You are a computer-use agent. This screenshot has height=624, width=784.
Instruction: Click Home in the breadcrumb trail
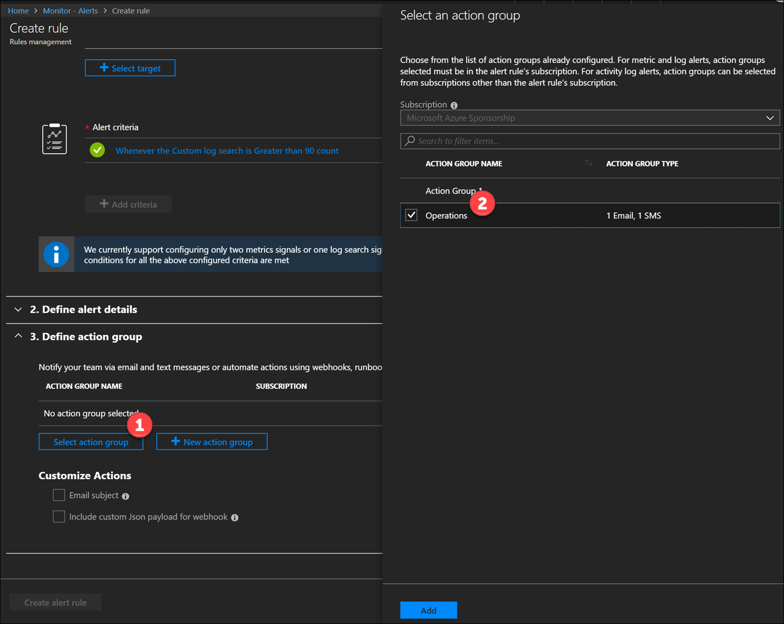pyautogui.click(x=18, y=11)
